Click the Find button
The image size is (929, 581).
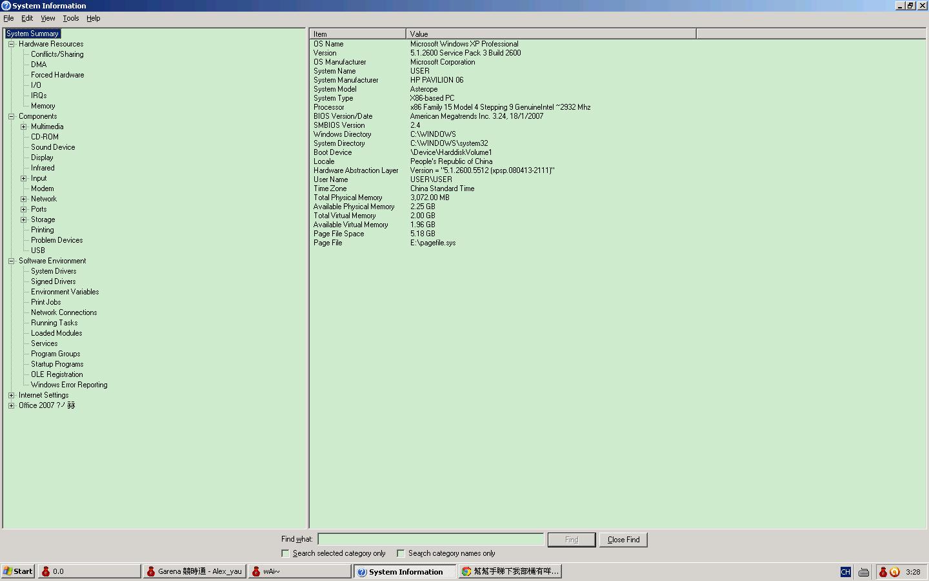pyautogui.click(x=572, y=540)
